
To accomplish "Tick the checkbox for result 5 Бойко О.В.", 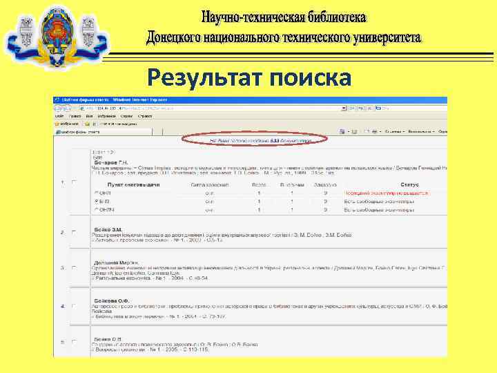I will pyautogui.click(x=74, y=342).
